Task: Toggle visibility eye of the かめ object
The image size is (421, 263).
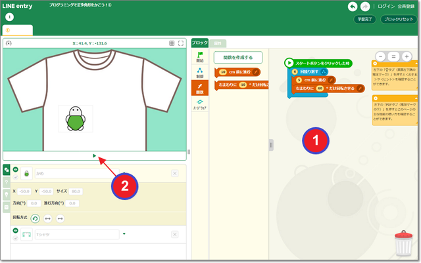Action: point(16,169)
